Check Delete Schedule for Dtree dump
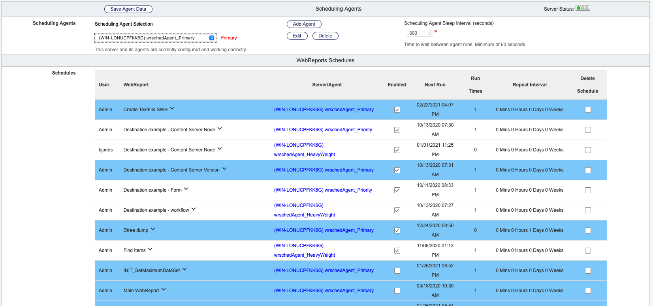Screen dimensions: 653x306 [x=588, y=231]
